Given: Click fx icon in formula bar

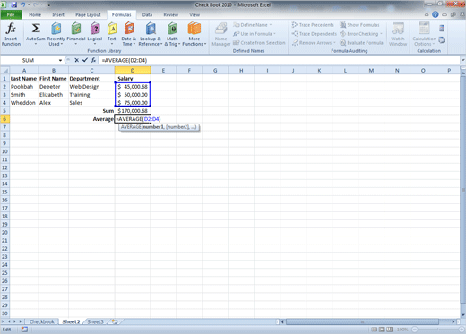Looking at the screenshot, I should pos(93,60).
